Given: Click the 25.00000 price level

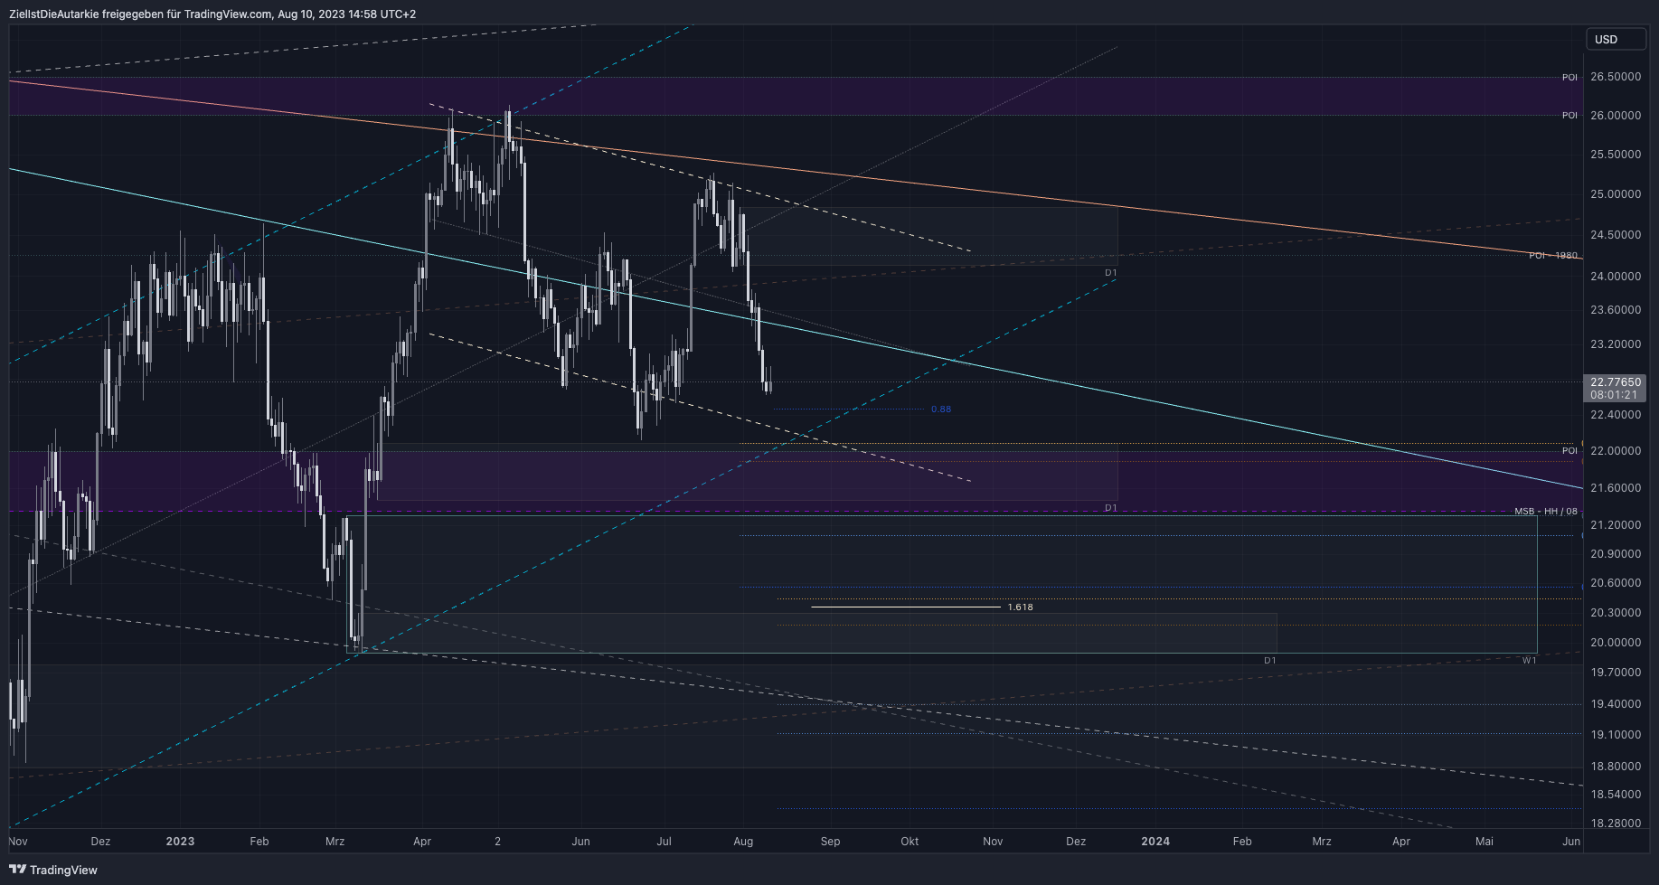Looking at the screenshot, I should click(x=1616, y=194).
